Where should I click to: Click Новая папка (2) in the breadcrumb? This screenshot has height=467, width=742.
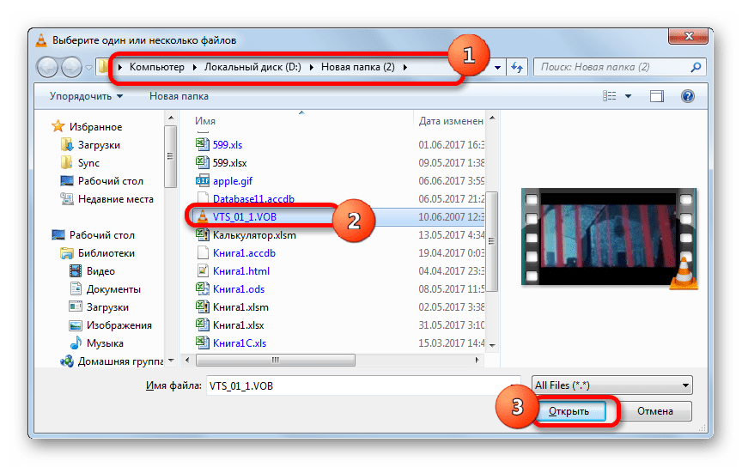pos(358,67)
